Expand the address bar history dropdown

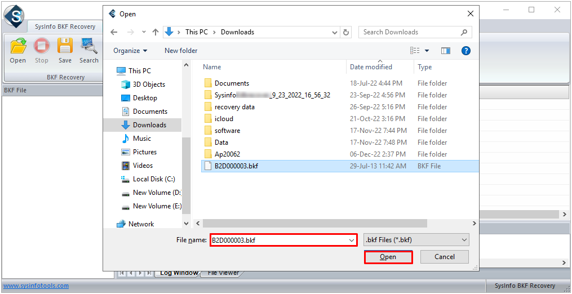335,32
